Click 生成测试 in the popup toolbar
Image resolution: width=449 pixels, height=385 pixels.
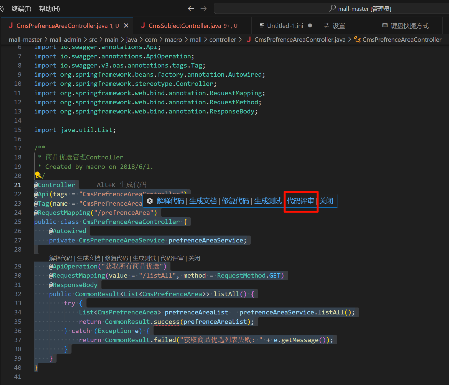pyautogui.click(x=268, y=201)
